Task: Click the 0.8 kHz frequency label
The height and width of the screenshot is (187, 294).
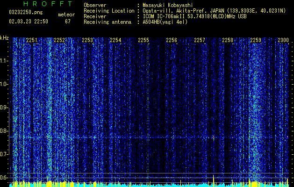Action: click(x=4, y=131)
